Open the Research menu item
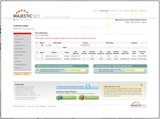 point(114,11)
